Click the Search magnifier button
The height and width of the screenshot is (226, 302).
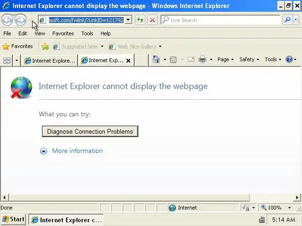pyautogui.click(x=287, y=20)
